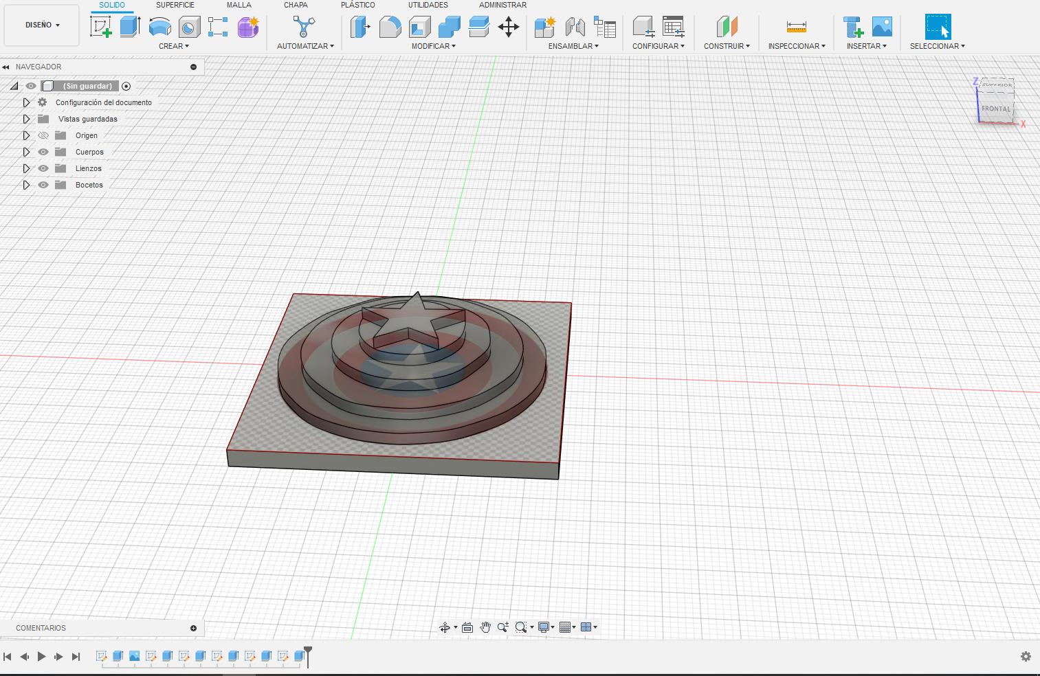Expand the Origen folder

pos(26,135)
